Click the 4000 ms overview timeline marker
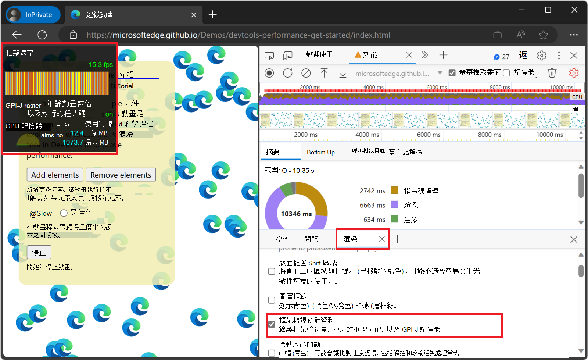The image size is (588, 360). click(373, 87)
